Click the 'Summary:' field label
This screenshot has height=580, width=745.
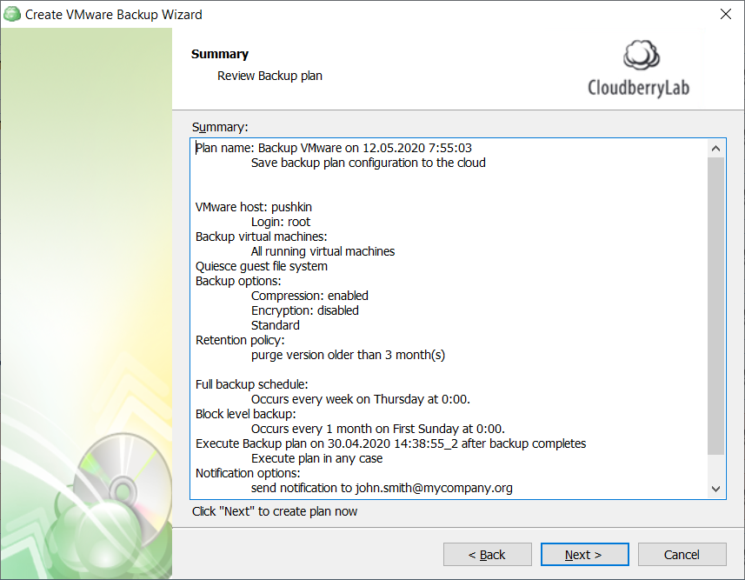(x=220, y=127)
